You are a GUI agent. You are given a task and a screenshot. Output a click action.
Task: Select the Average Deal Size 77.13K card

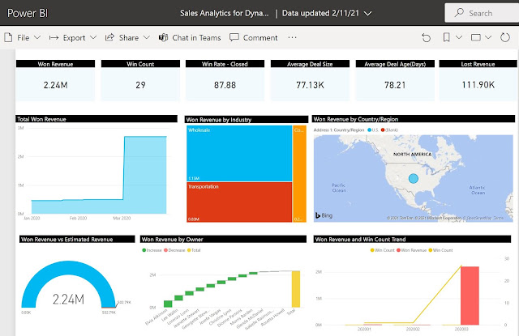[310, 80]
